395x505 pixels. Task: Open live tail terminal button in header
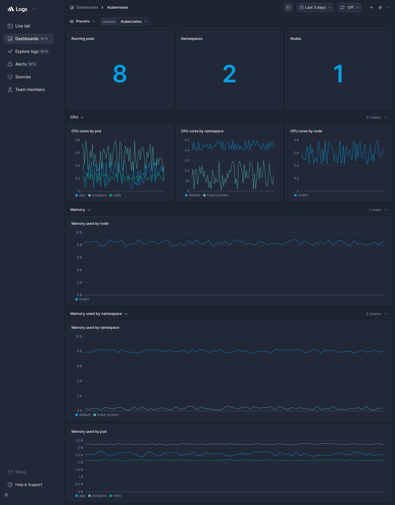[x=288, y=7]
